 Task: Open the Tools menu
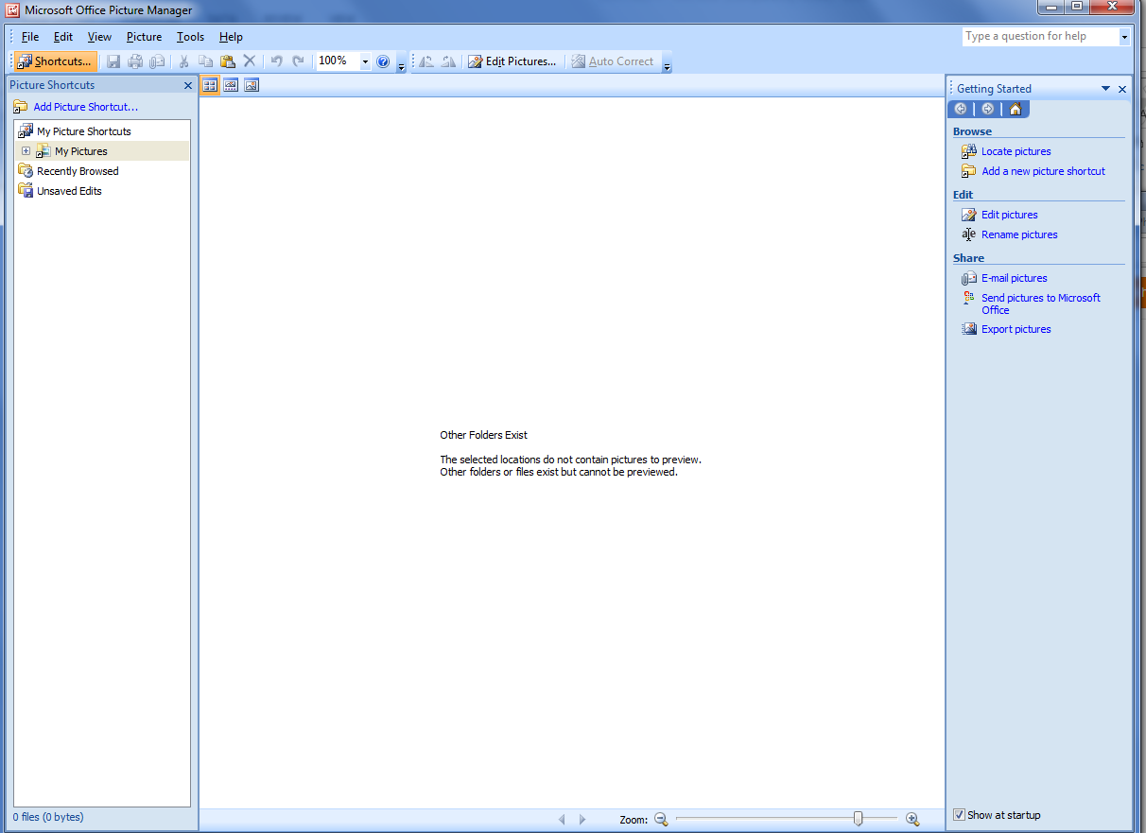(189, 36)
